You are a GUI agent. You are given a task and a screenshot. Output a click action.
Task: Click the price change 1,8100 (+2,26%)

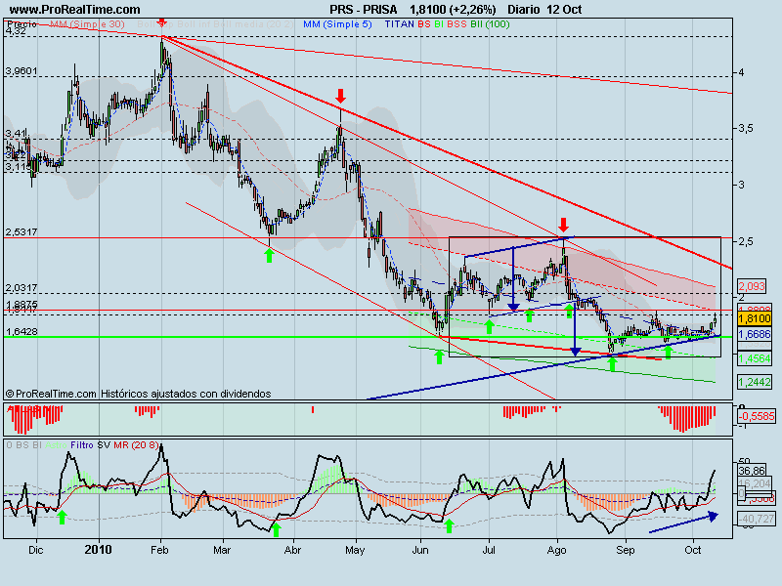click(x=453, y=10)
